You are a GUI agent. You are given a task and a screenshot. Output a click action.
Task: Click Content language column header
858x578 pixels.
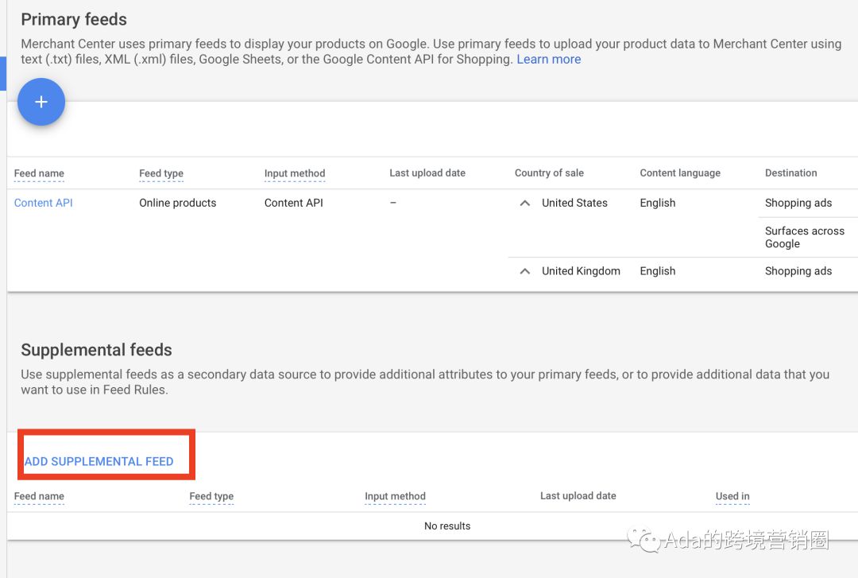pos(680,173)
